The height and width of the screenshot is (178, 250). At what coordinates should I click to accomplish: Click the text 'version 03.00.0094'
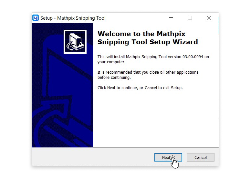[x=185, y=57]
